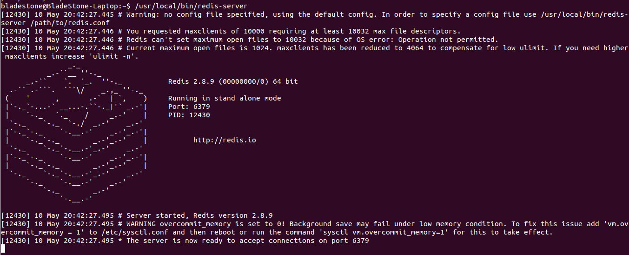
Task: Click the "ready to accept connections" line
Action: tap(248, 241)
